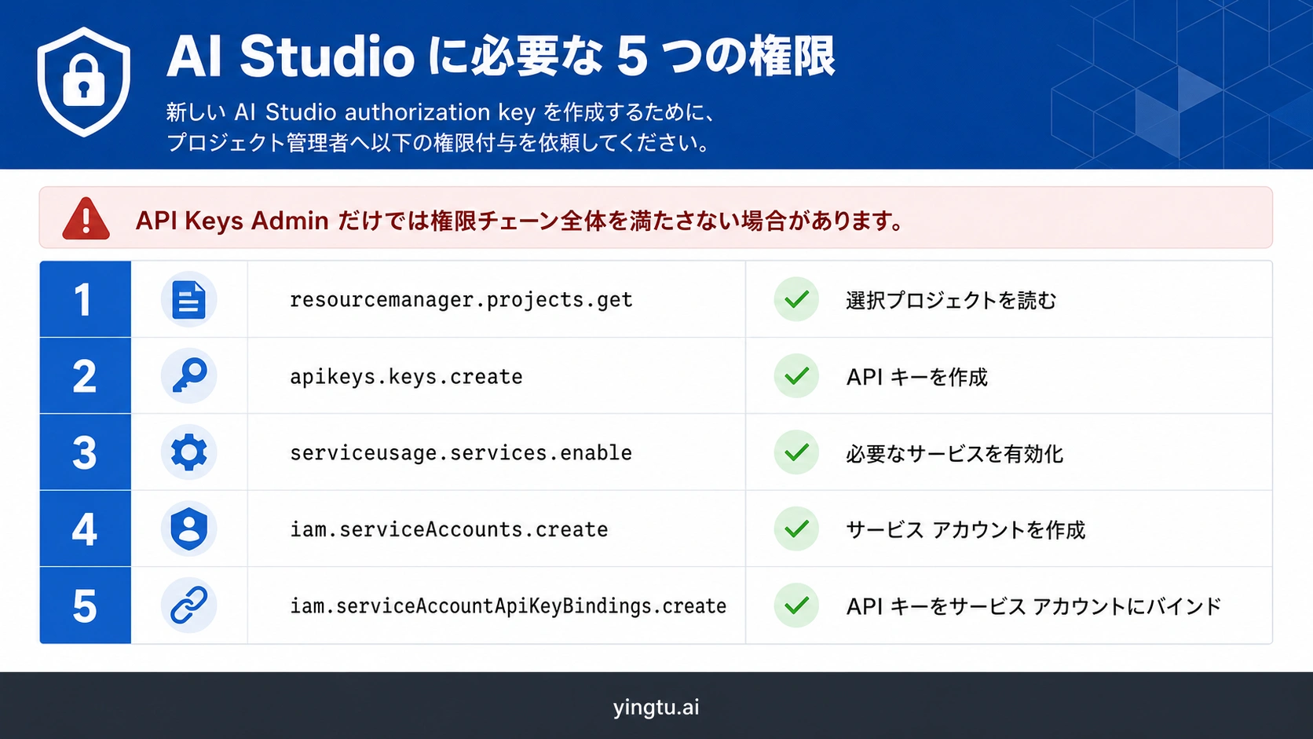
Task: Select text apikeys.keys.create
Action: [406, 377]
